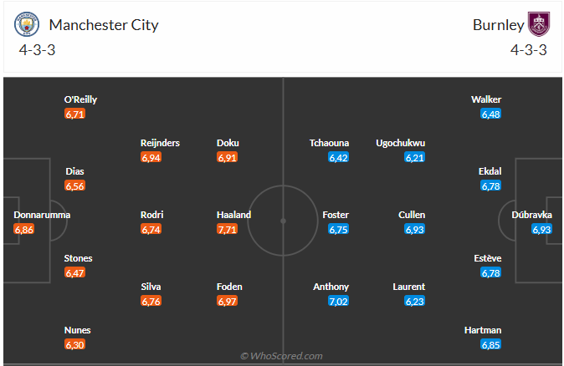Image resolution: width=564 pixels, height=366 pixels.
Task: Select Tchaouna's 6,42 rating badge
Action: click(x=338, y=157)
